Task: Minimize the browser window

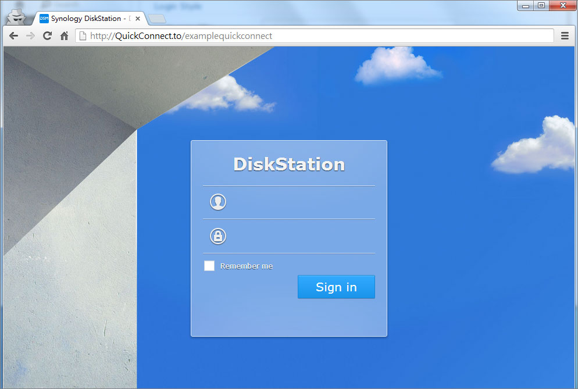Action: coord(526,6)
